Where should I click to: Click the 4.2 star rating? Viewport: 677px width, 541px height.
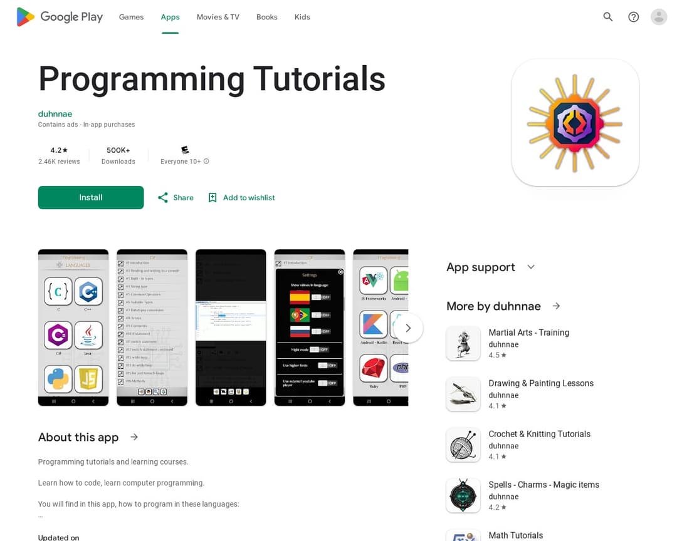point(59,150)
